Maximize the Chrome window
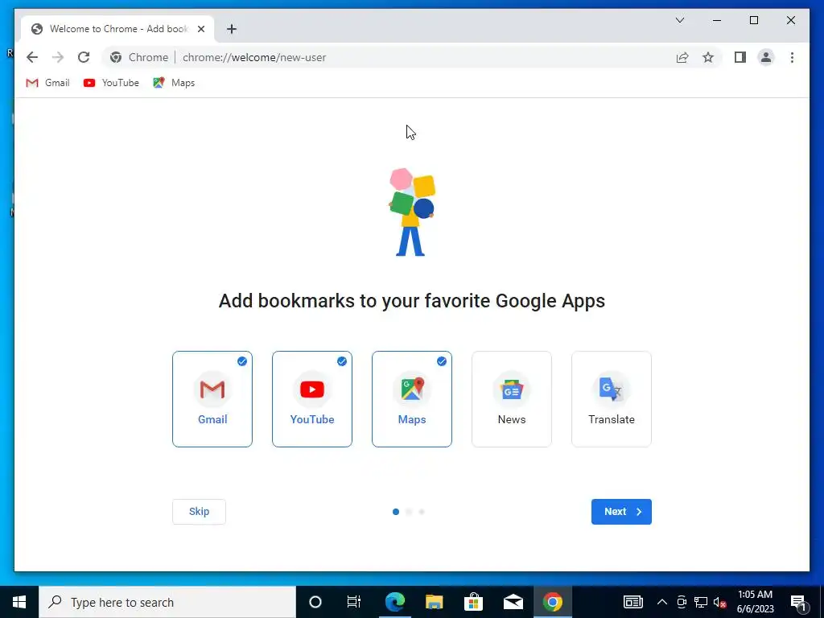 click(x=753, y=20)
